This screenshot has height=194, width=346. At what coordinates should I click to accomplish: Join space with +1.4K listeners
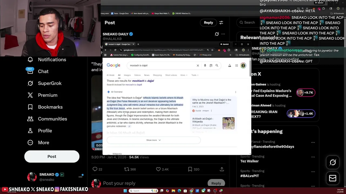(301, 113)
